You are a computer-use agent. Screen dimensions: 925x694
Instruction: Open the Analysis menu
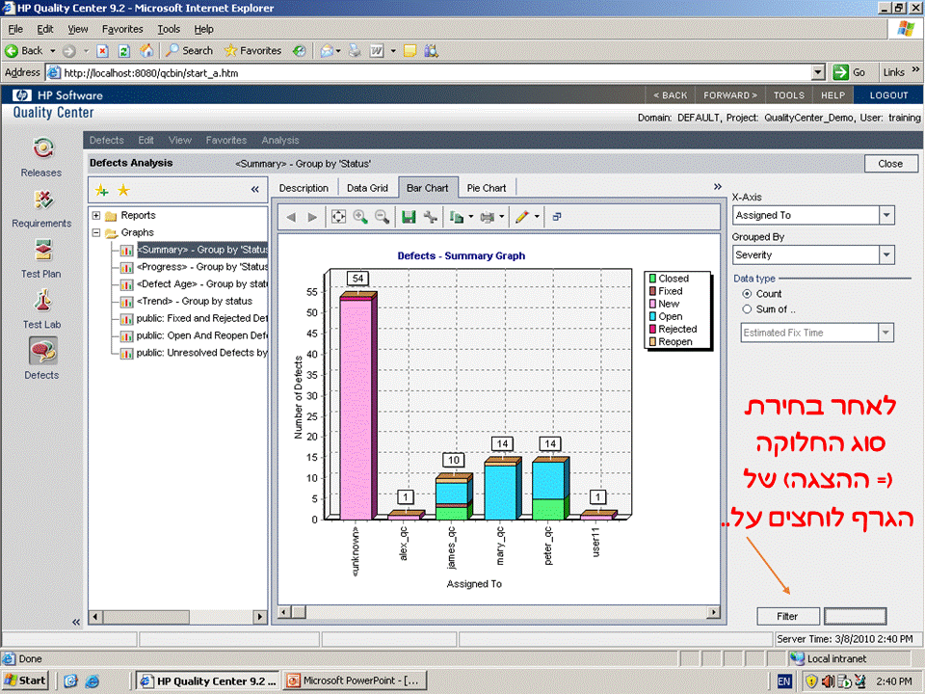coord(280,141)
